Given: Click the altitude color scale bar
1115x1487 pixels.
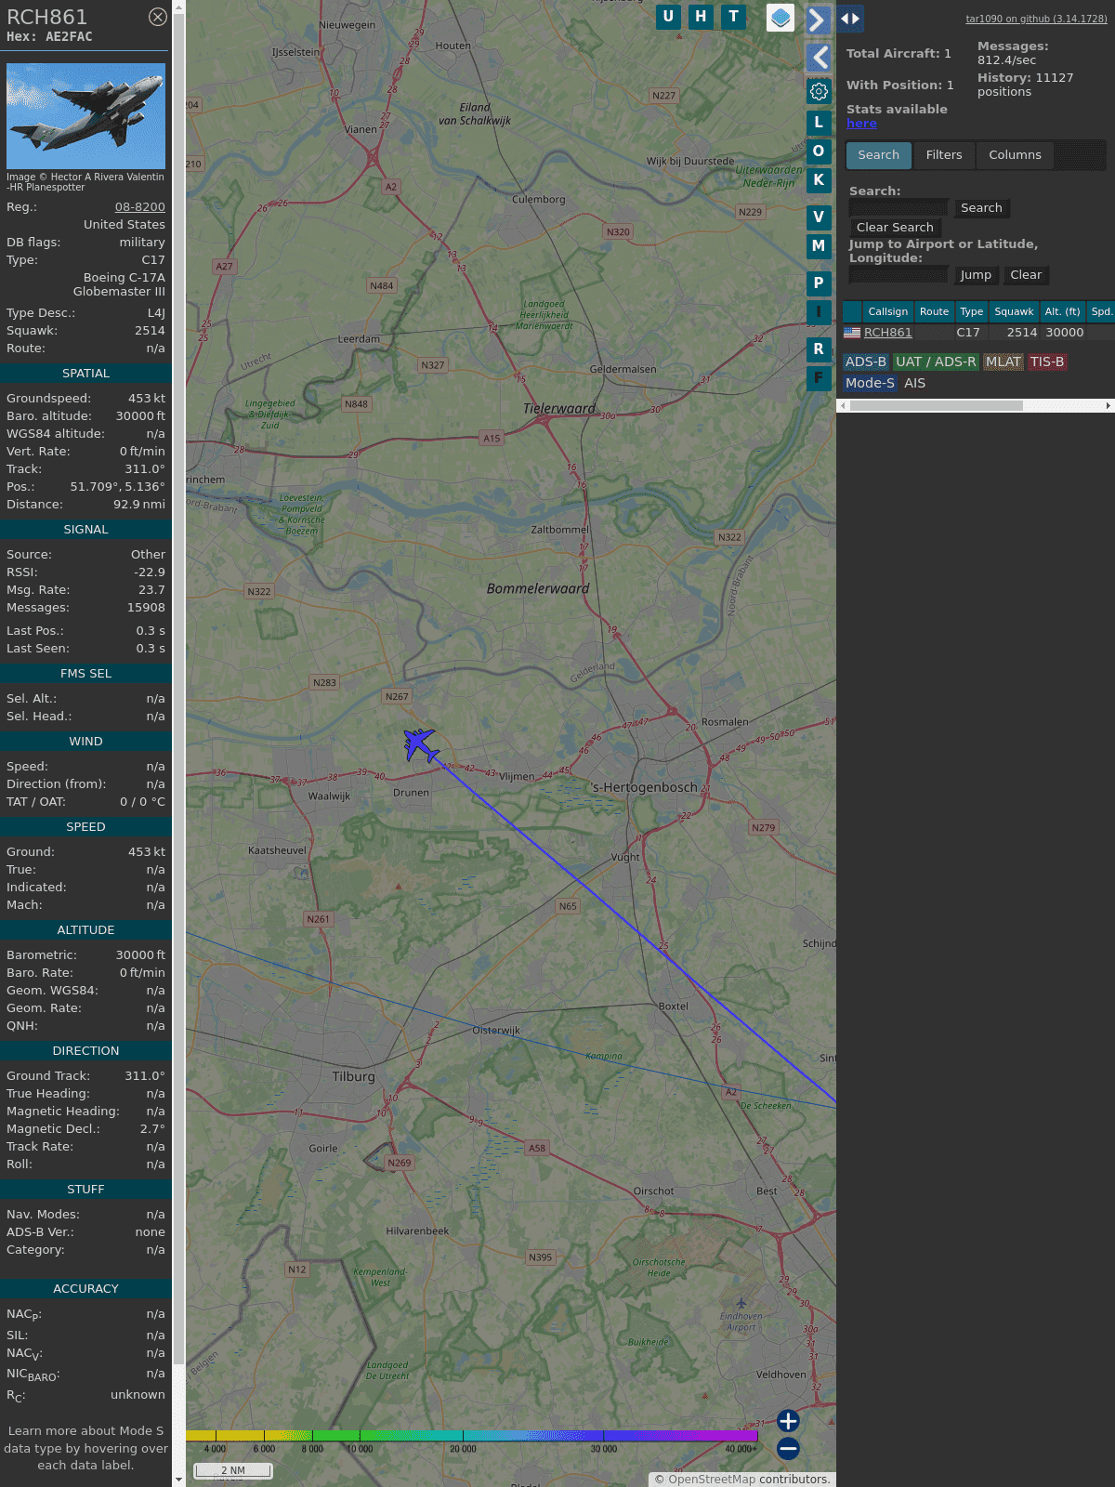Looking at the screenshot, I should 472,1436.
